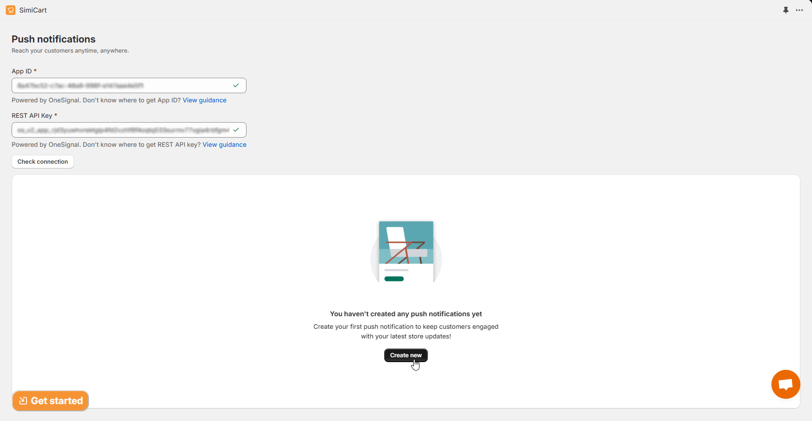Viewport: 812px width, 421px height.
Task: Click the SimiCart app title text
Action: coord(33,10)
